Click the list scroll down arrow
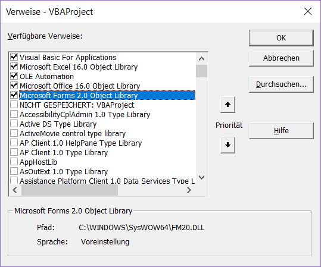This screenshot has width=321, height=267. click(x=202, y=177)
